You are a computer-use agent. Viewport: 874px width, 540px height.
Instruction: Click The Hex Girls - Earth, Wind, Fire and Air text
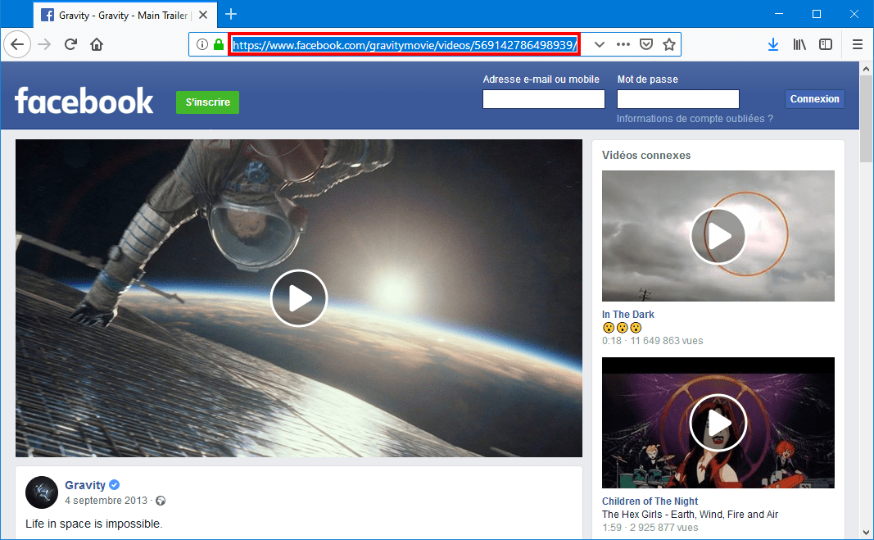[690, 515]
